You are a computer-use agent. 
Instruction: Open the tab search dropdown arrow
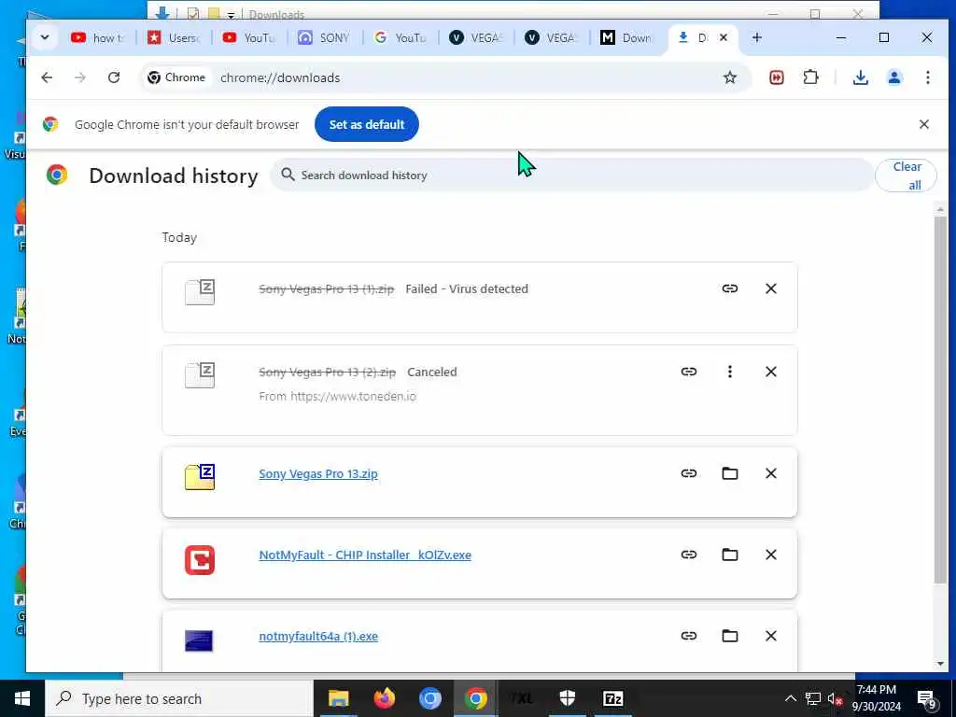click(x=45, y=37)
